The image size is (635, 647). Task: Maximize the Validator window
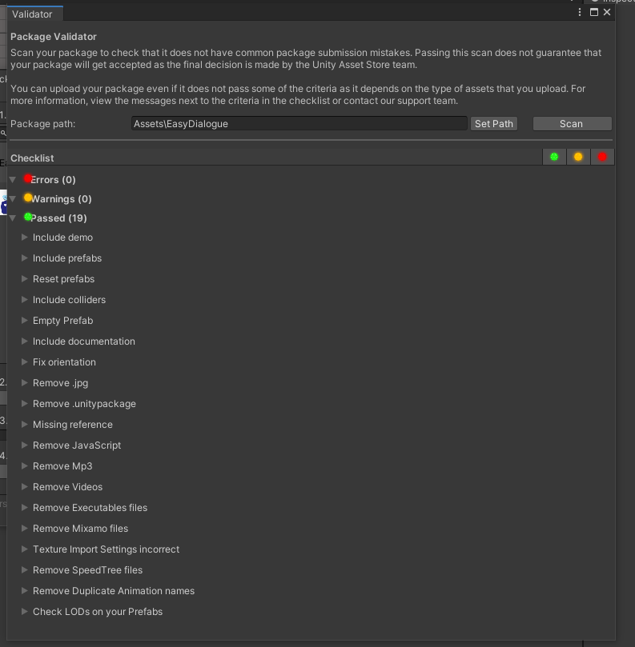(x=593, y=12)
